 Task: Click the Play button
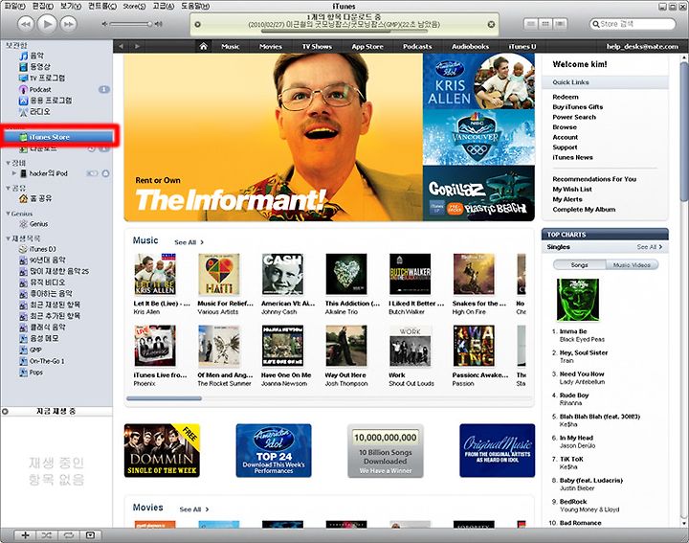(x=47, y=24)
